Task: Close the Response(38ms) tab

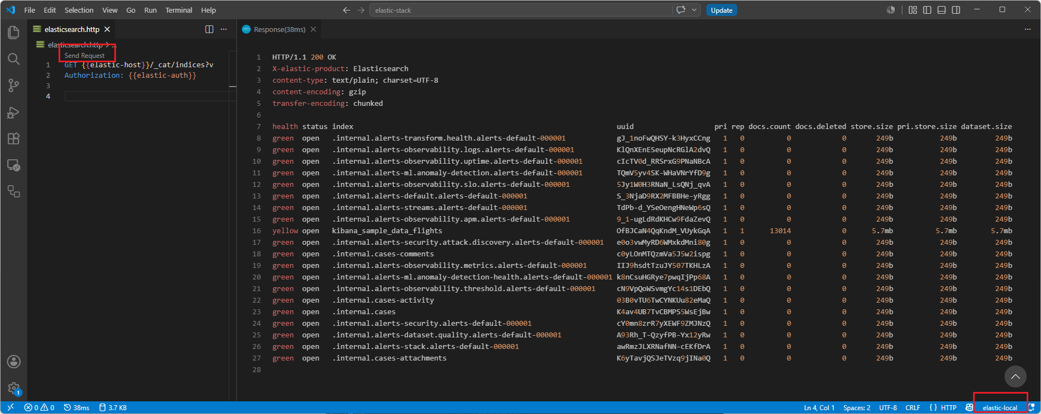Action: tap(313, 29)
